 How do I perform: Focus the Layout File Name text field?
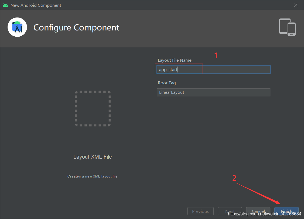pyautogui.click(x=214, y=70)
